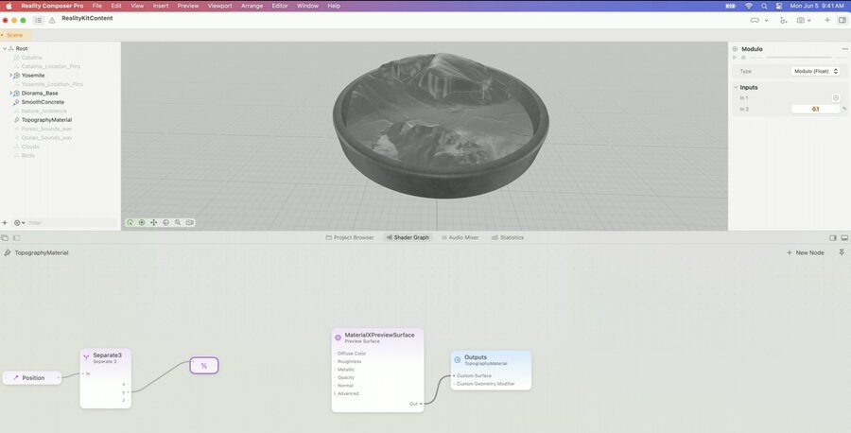Click the inspector playback timeline slider
The height and width of the screenshot is (433, 851).
(799, 58)
